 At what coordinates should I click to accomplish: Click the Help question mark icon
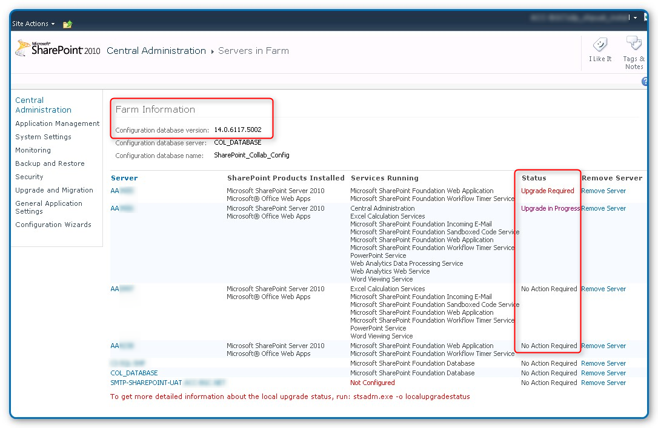point(645,81)
